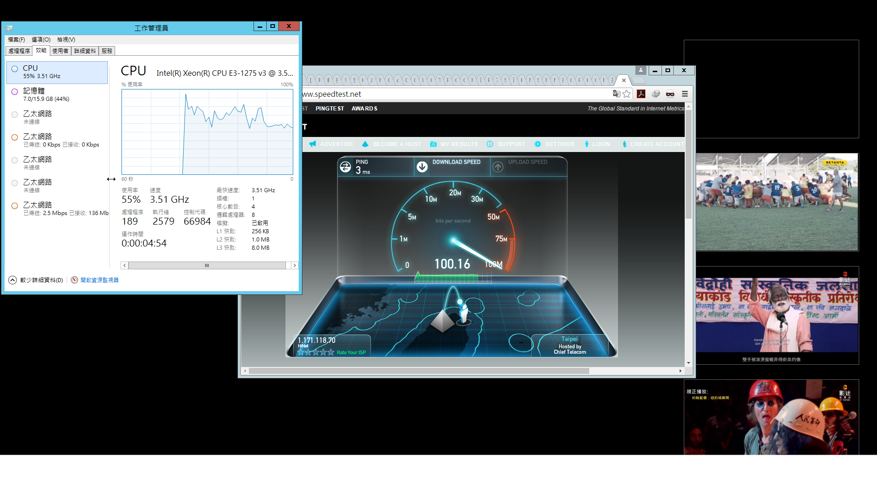Click the Intel Xeon CPU model text

pyautogui.click(x=225, y=73)
